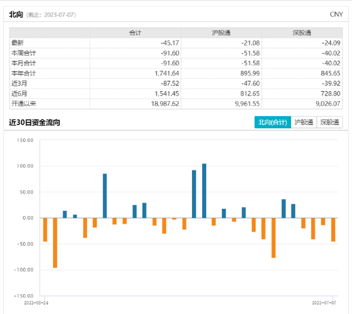Select the 本周合计 row label
The width and height of the screenshot is (352, 314).
click(24, 53)
